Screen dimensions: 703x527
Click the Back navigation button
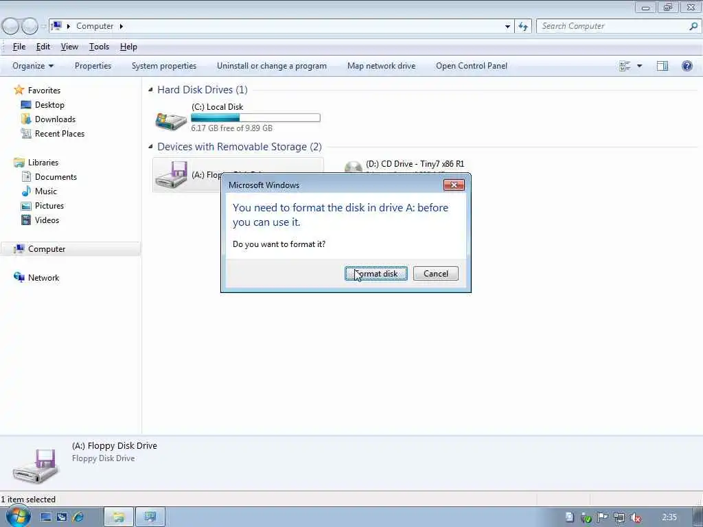tap(10, 27)
